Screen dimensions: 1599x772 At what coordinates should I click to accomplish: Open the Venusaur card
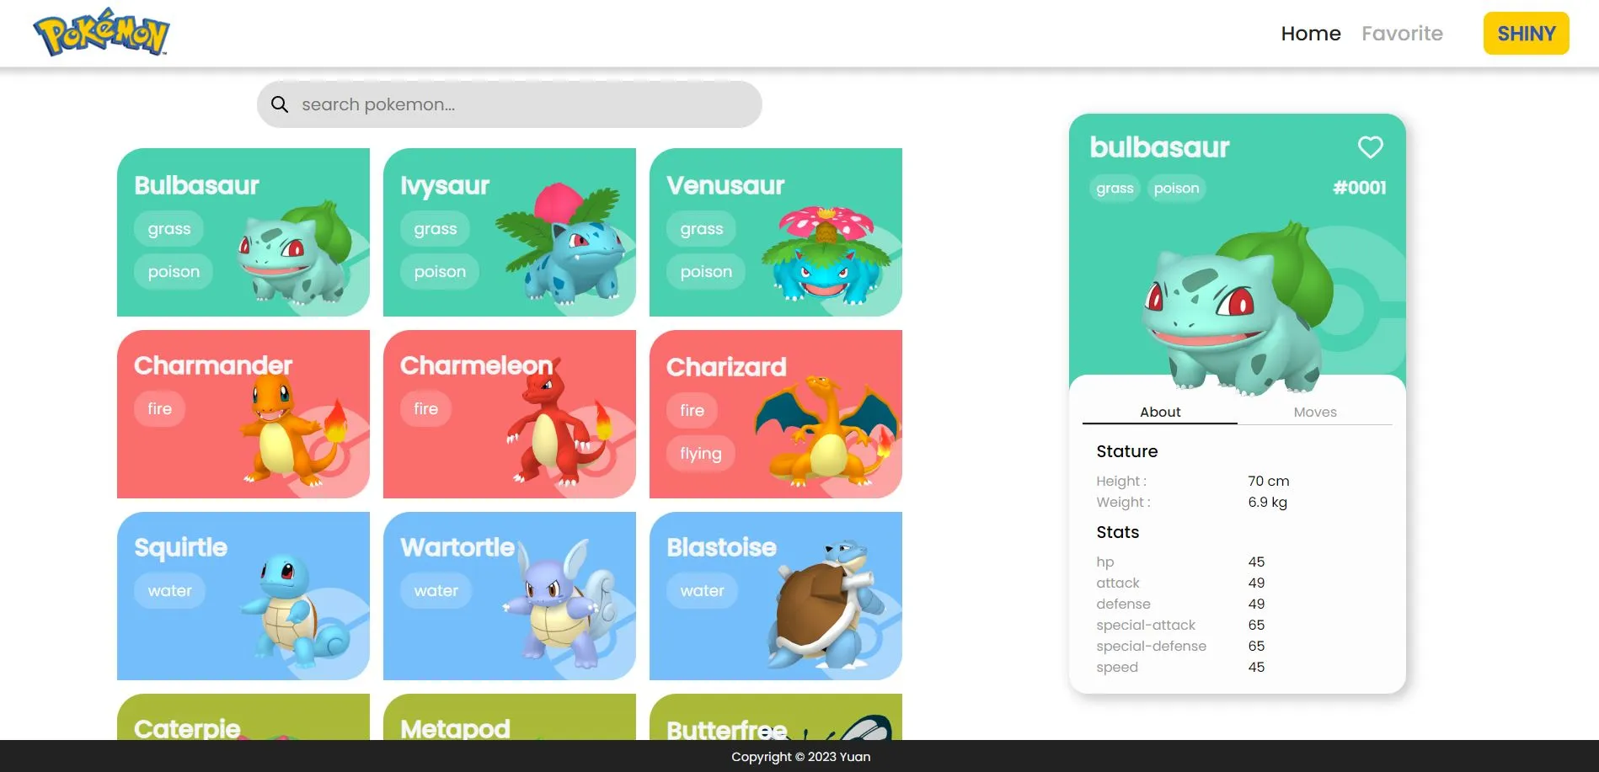pyautogui.click(x=775, y=232)
